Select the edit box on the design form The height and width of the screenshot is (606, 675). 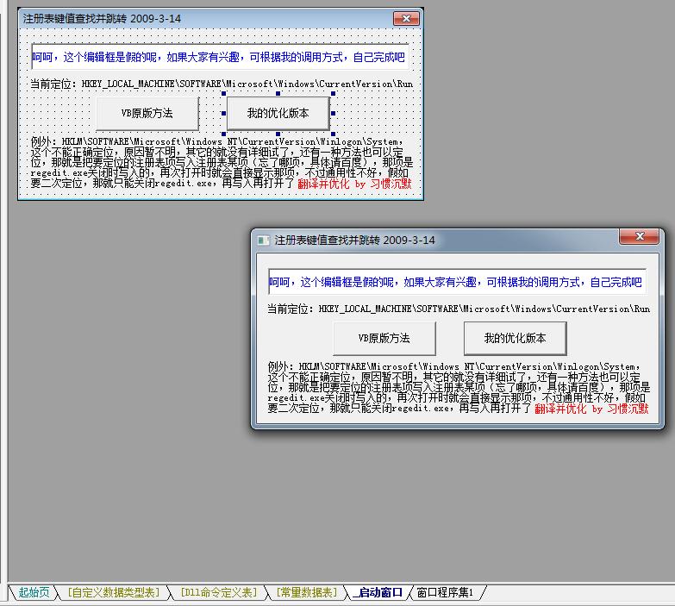(x=220, y=58)
